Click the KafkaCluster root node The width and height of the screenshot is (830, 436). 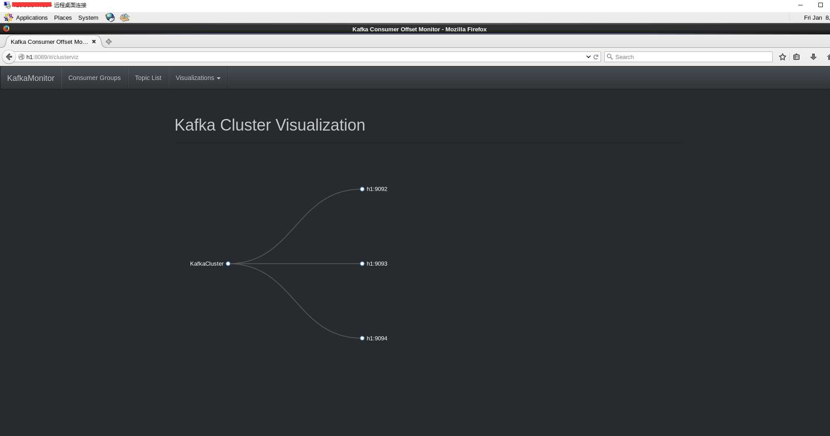(x=228, y=264)
